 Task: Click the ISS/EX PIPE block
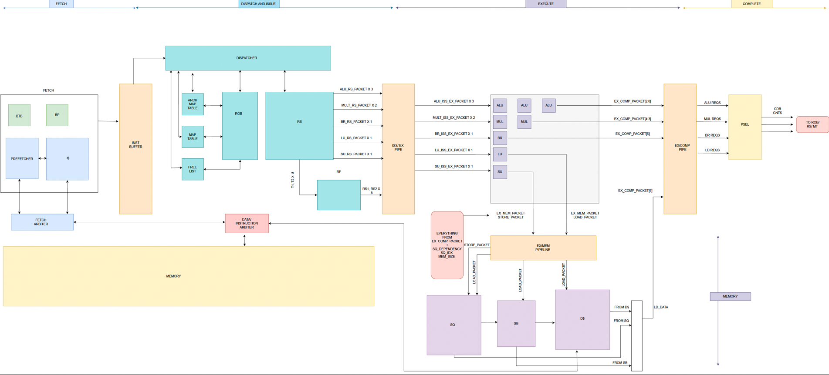(x=398, y=148)
